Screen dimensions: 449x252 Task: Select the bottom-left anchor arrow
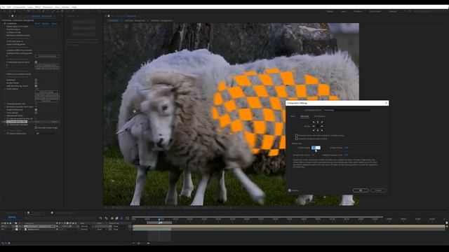click(x=314, y=130)
